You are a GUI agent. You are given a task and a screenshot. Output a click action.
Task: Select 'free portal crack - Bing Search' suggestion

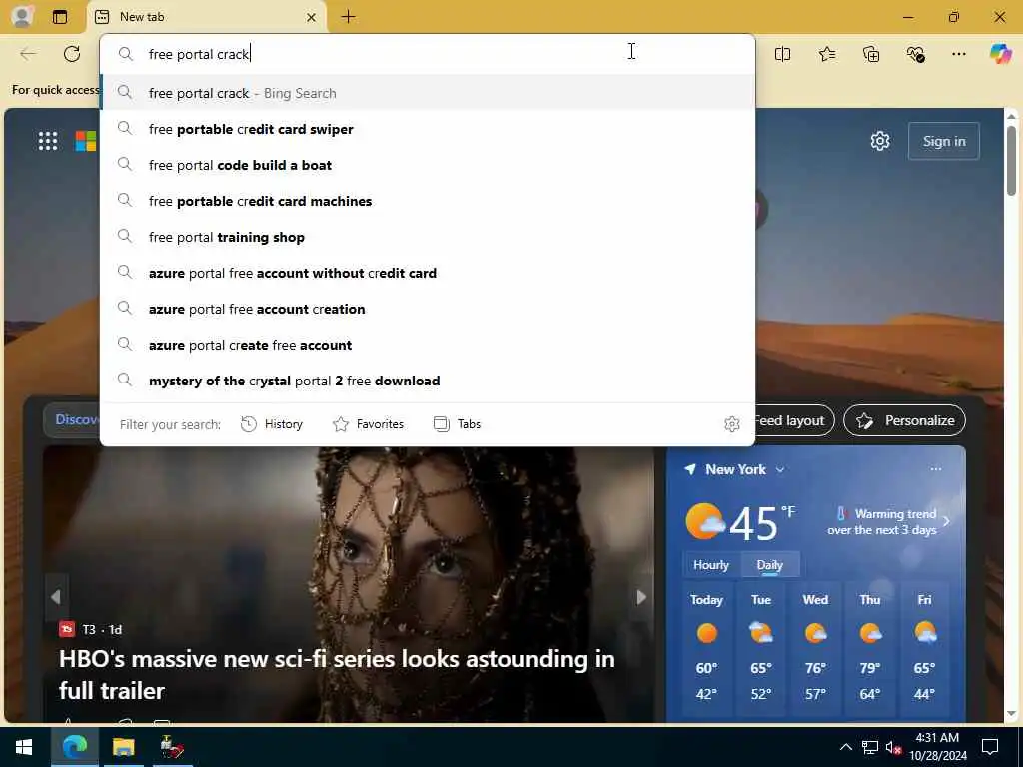pos(428,93)
